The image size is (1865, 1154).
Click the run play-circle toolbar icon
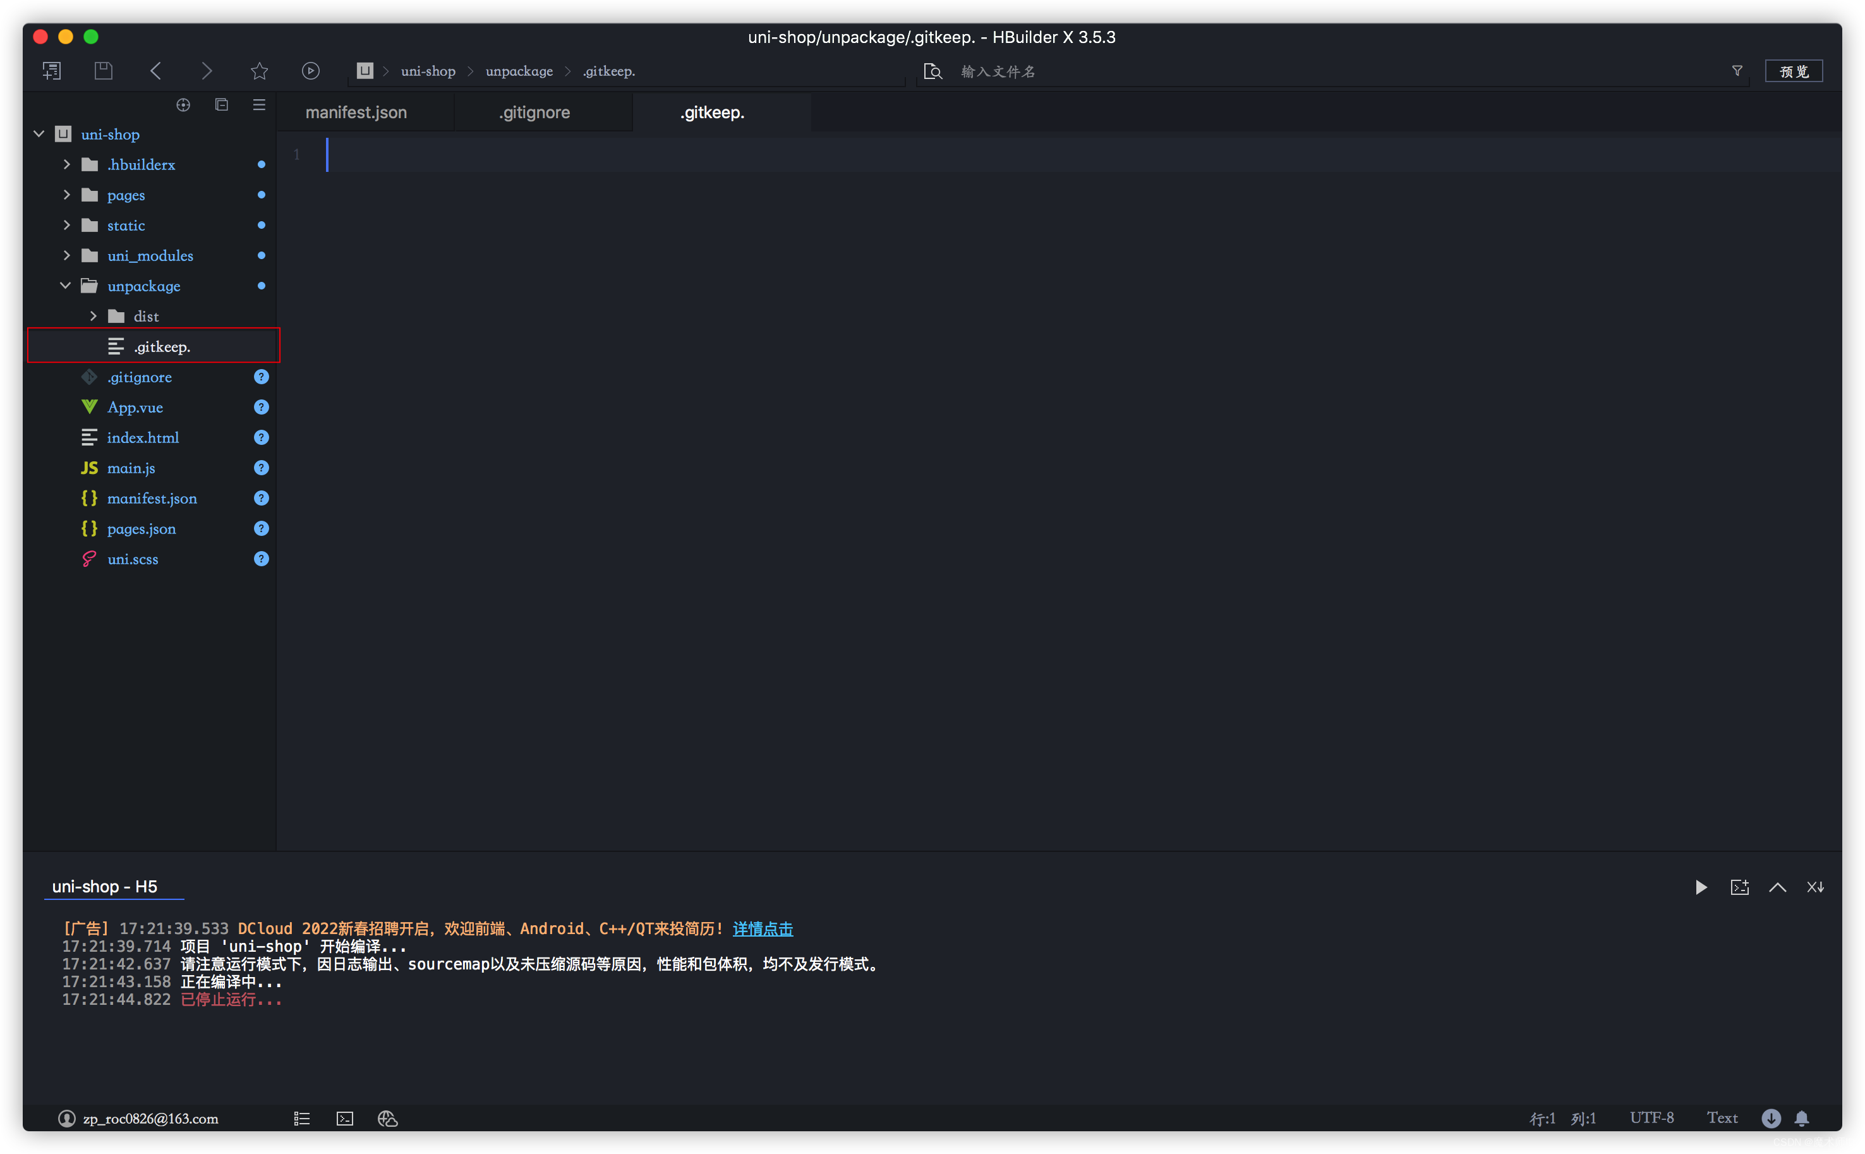coord(310,71)
